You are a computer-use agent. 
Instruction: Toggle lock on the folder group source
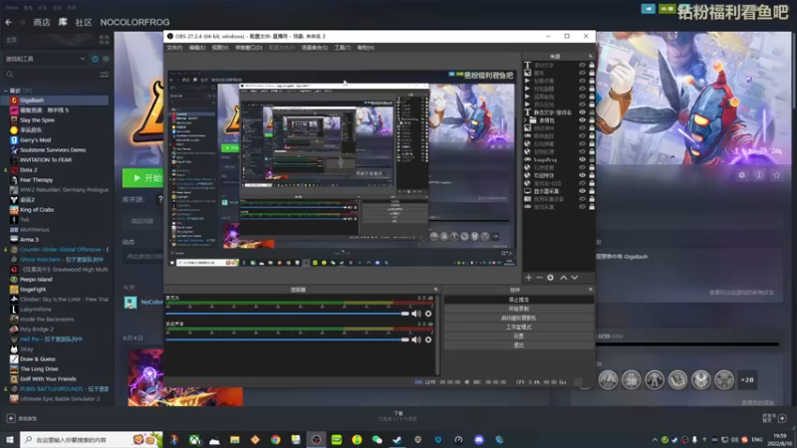(592, 120)
